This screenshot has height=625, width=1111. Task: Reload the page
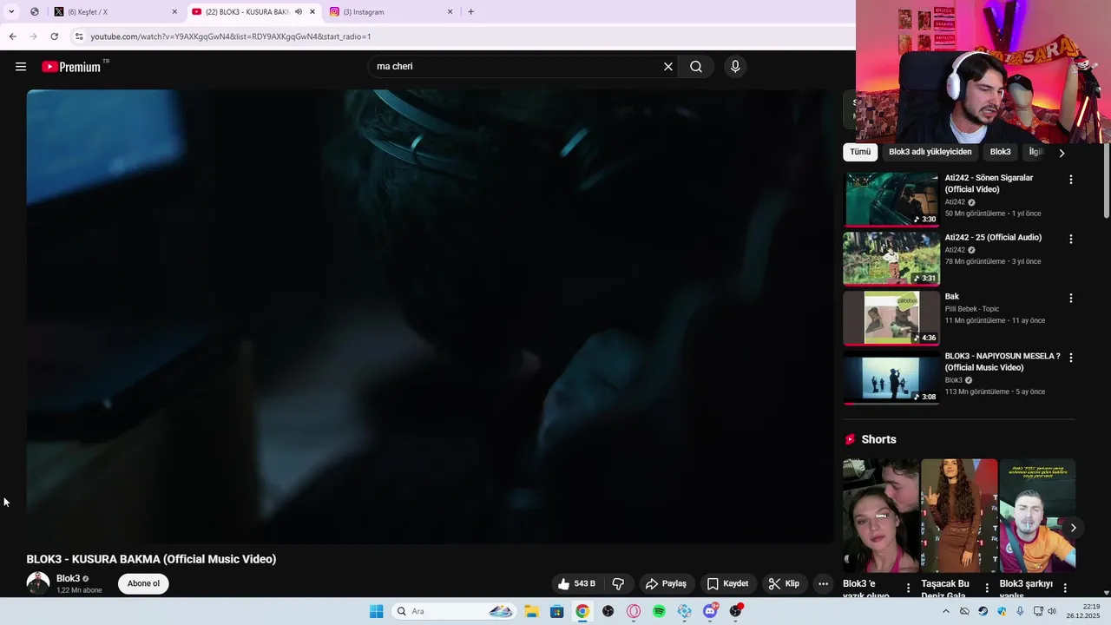pyautogui.click(x=54, y=36)
